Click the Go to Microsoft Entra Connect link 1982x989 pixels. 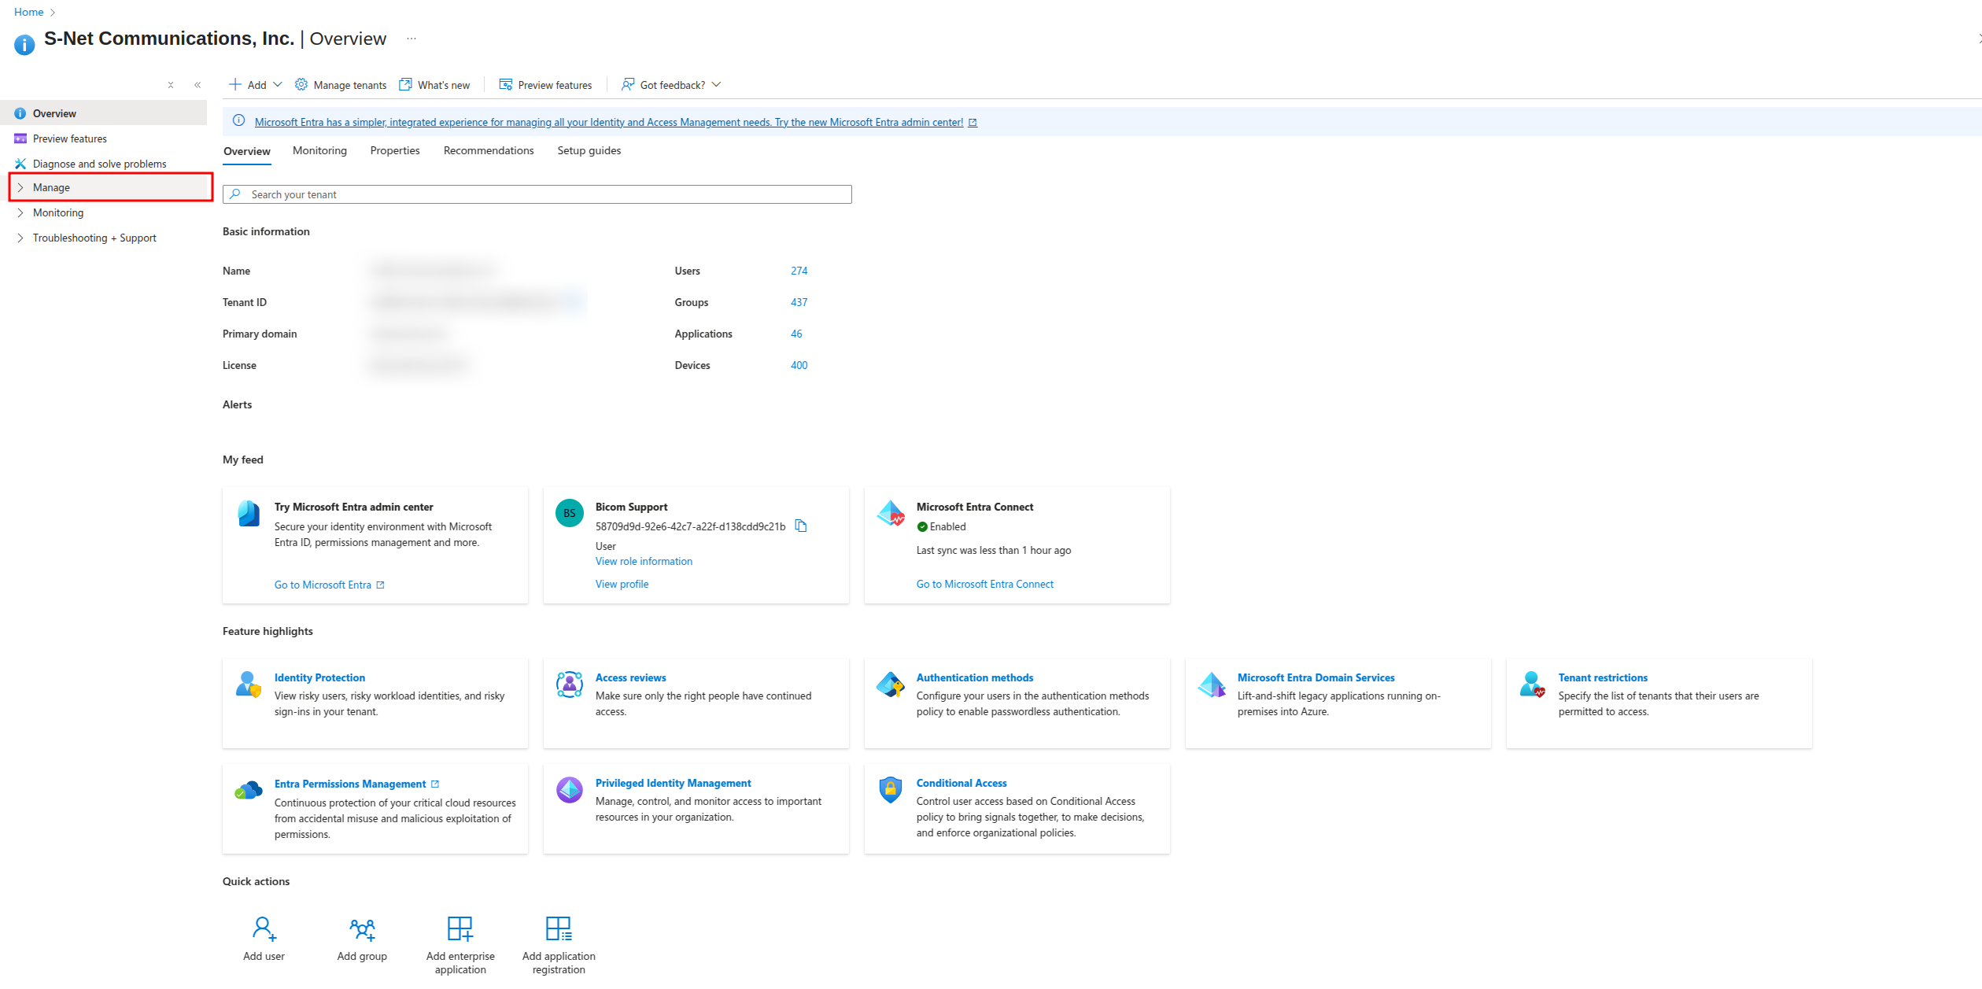pyautogui.click(x=984, y=584)
